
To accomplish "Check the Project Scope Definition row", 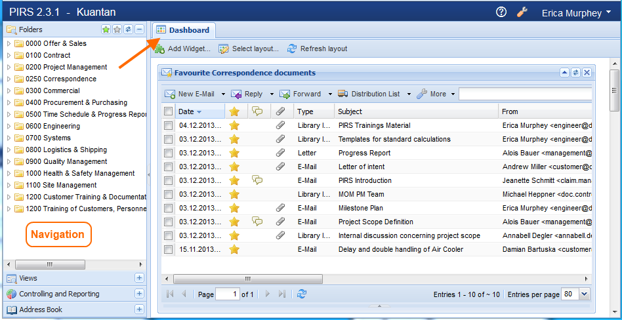I will click(x=168, y=222).
